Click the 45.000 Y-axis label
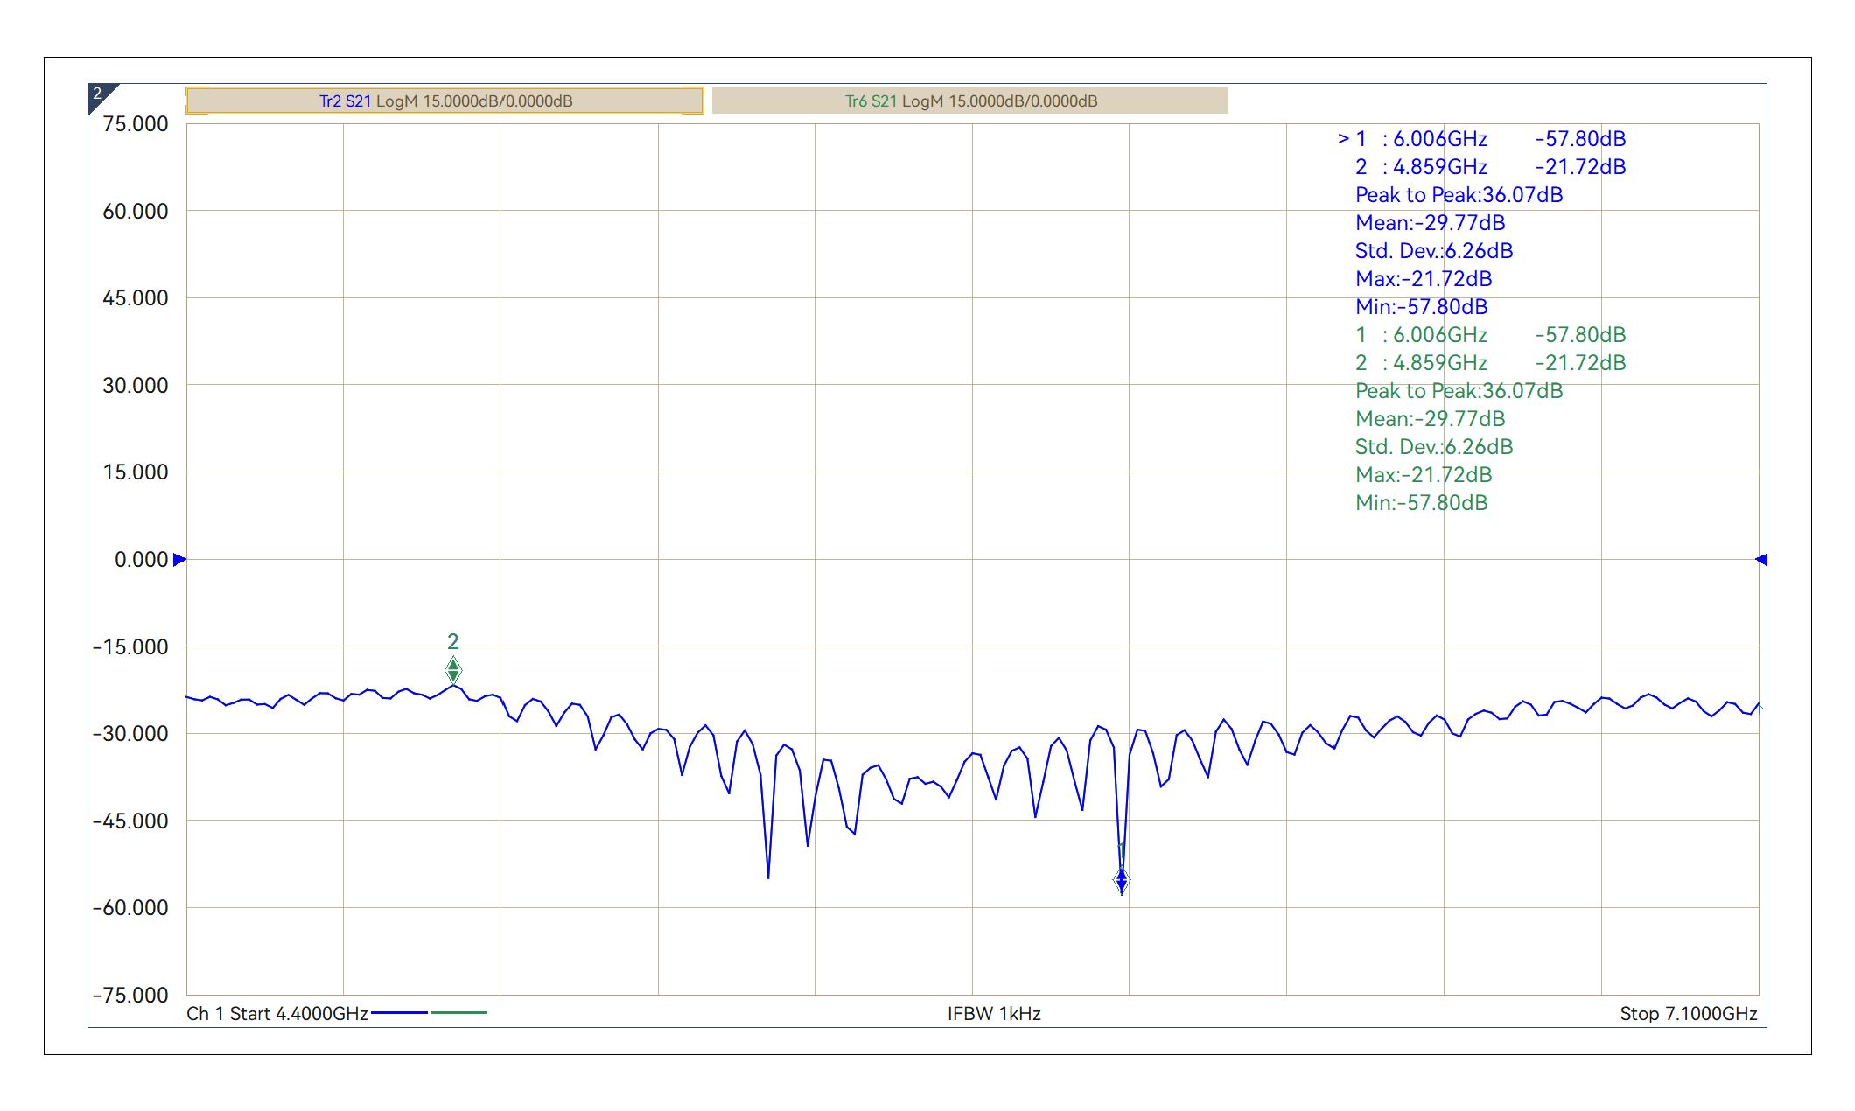The width and height of the screenshot is (1855, 1111). (x=136, y=297)
